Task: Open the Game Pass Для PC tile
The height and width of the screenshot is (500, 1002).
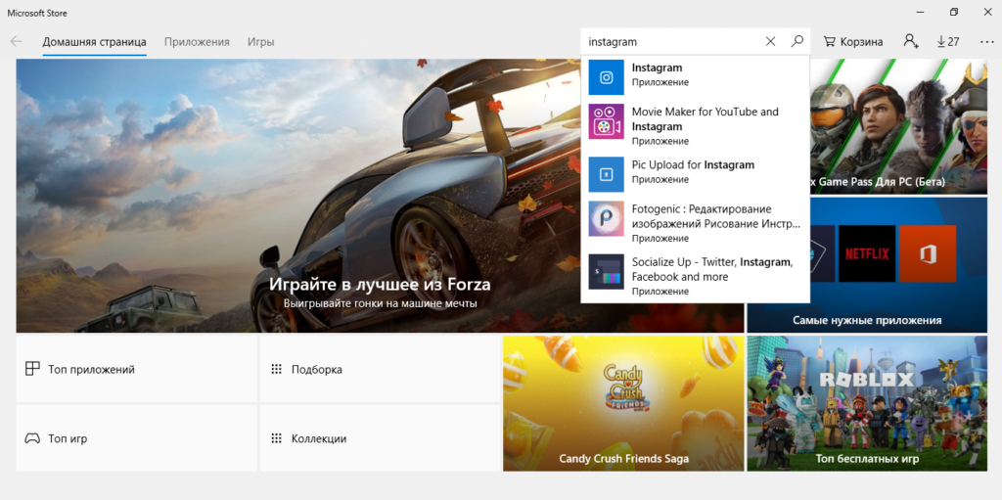Action: (899, 126)
